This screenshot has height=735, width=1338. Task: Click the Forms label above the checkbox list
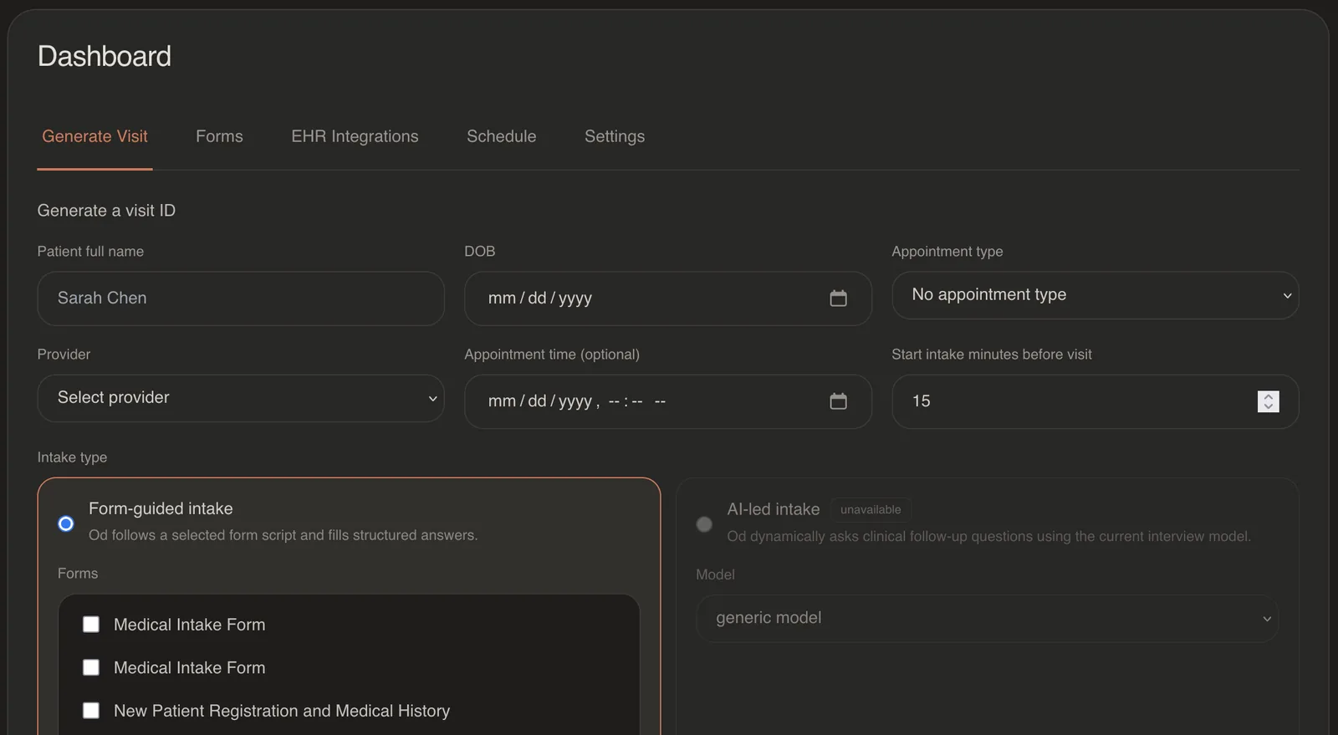(x=78, y=574)
